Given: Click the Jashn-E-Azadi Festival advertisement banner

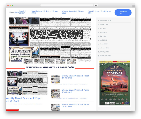Looking at the screenshot, I should coord(114,83).
